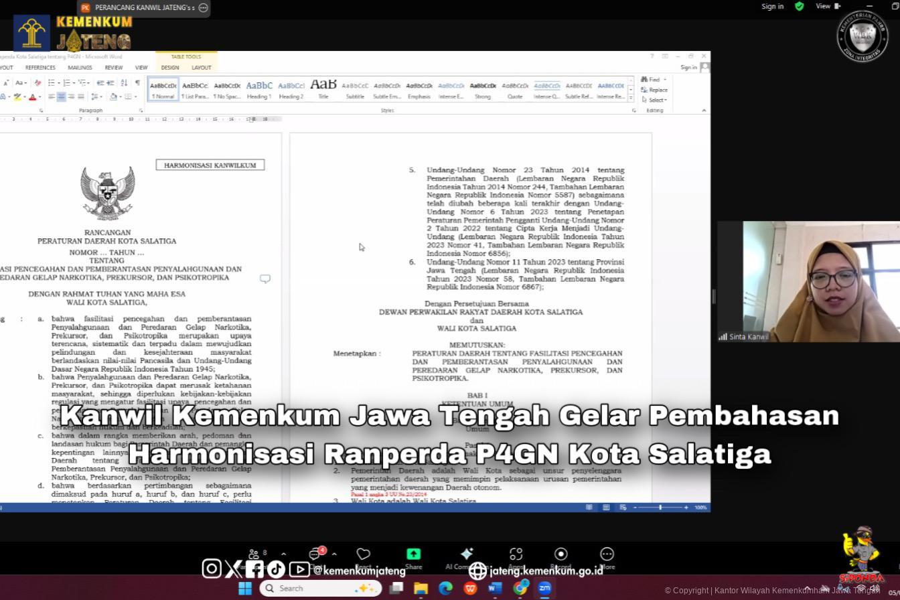Switch to Read Mode from the status bar
Image resolution: width=900 pixels, height=600 pixels.
pyautogui.click(x=589, y=508)
